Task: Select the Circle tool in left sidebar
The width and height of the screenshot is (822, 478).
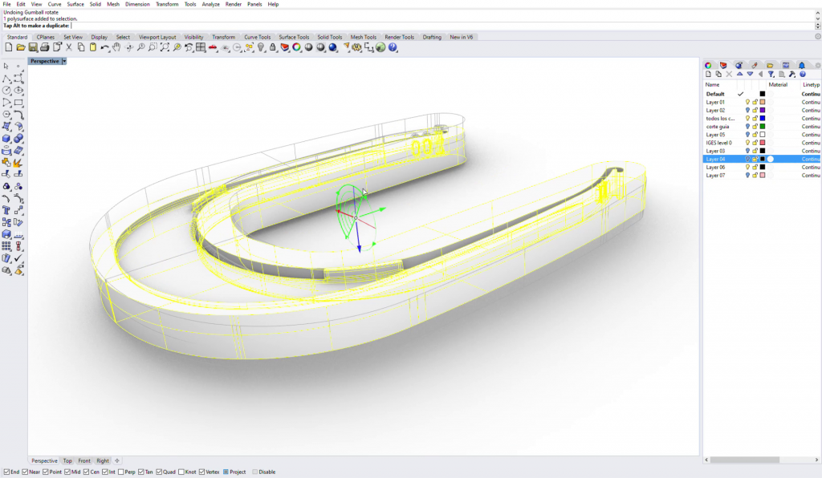Action: [7, 91]
